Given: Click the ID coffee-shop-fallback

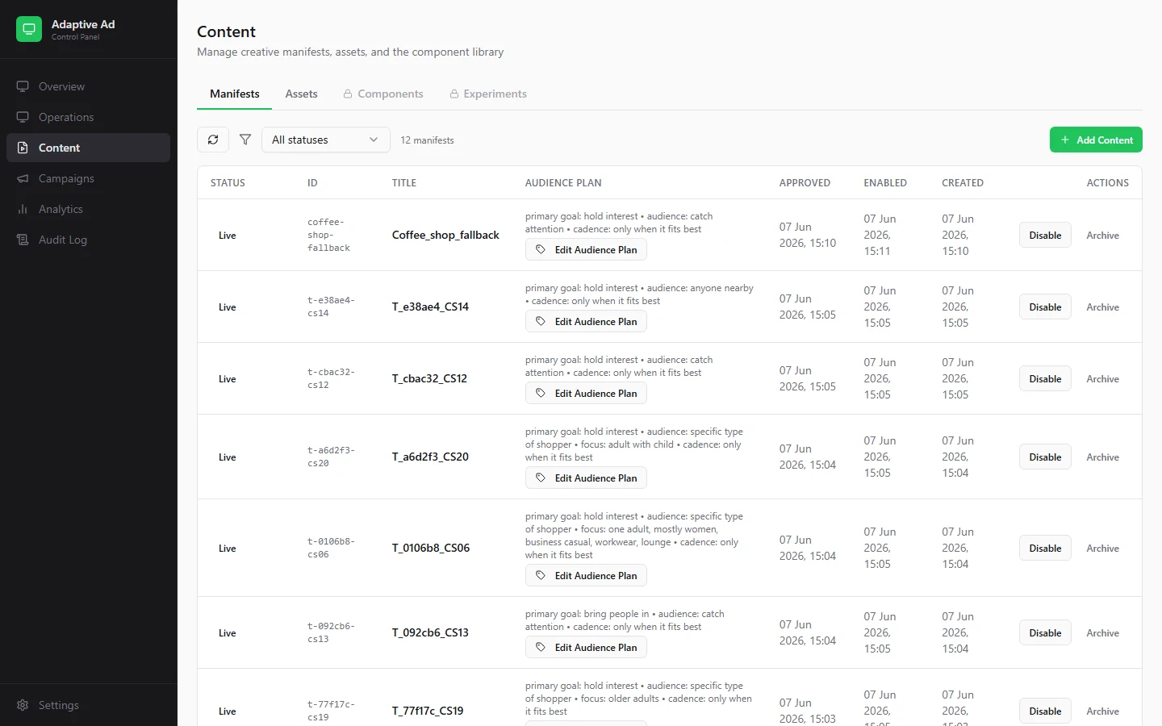Looking at the screenshot, I should click(328, 235).
